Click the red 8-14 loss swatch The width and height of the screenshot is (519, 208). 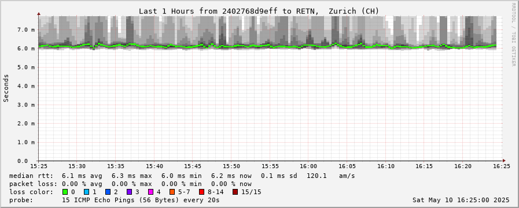tap(201, 192)
